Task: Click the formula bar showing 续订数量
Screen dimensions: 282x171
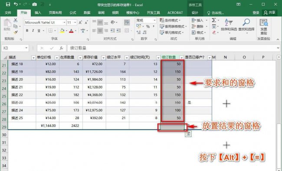Action: click(x=172, y=48)
